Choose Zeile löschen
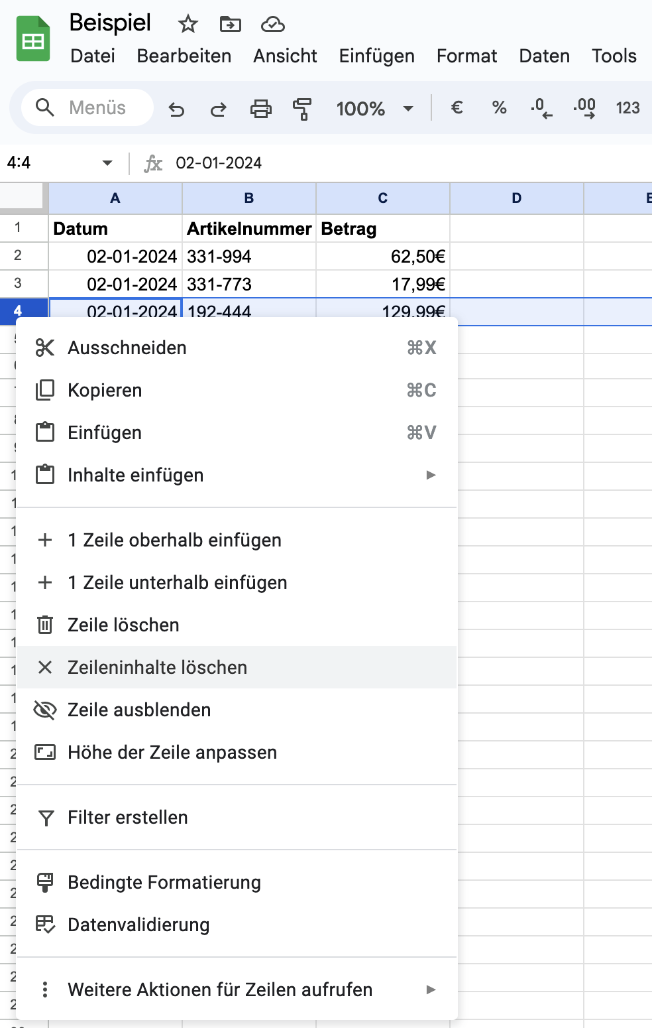The width and height of the screenshot is (652, 1028). pyautogui.click(x=237, y=625)
